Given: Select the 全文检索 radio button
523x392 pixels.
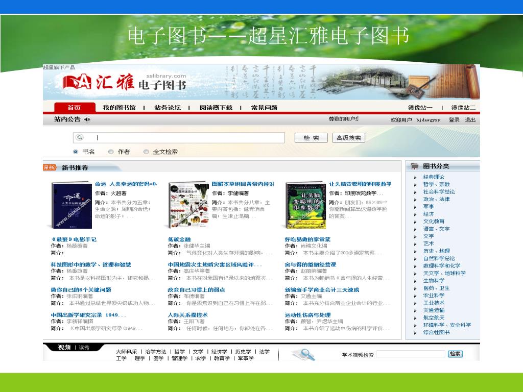Looking at the screenshot, I should coord(146,152).
